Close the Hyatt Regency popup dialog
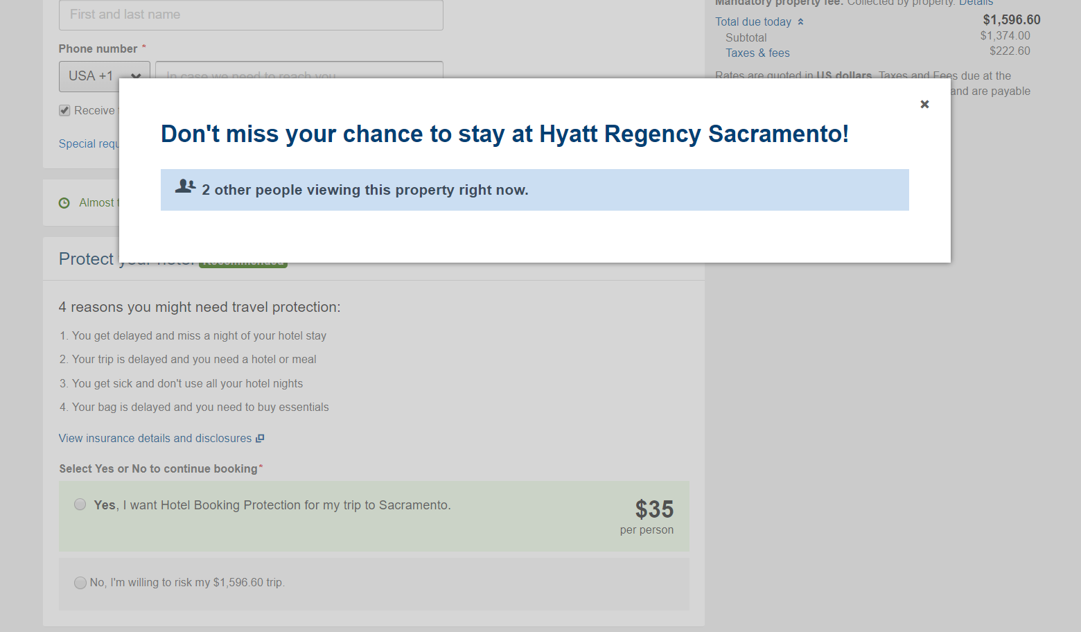The image size is (1081, 632). 924,104
